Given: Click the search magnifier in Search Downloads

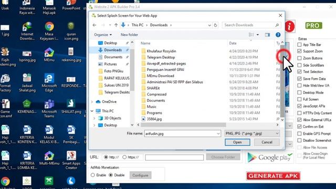Looking at the screenshot, I should point(277,25).
